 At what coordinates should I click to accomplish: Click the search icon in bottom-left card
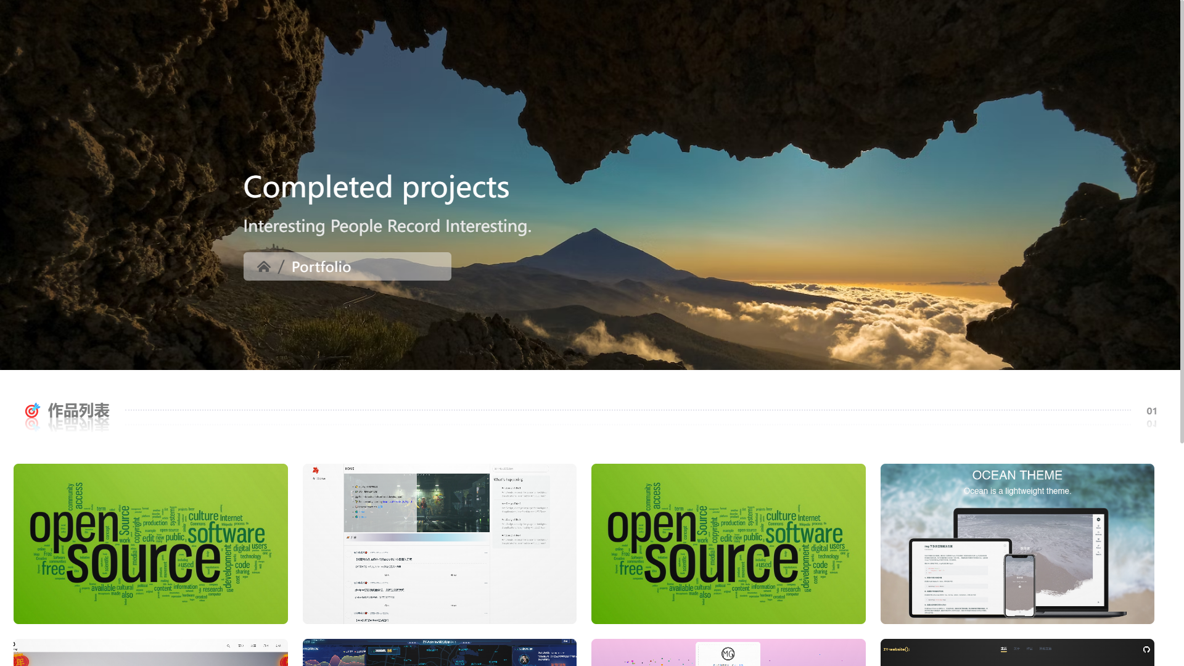[228, 646]
